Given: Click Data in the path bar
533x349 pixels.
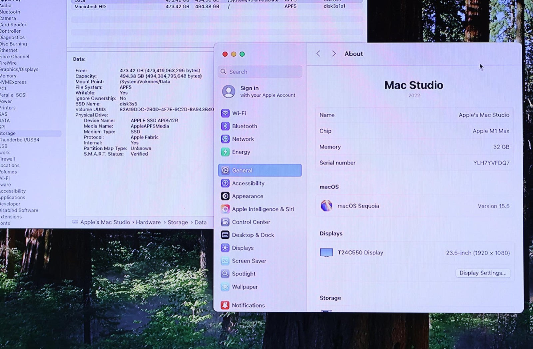Looking at the screenshot, I should coord(201,222).
